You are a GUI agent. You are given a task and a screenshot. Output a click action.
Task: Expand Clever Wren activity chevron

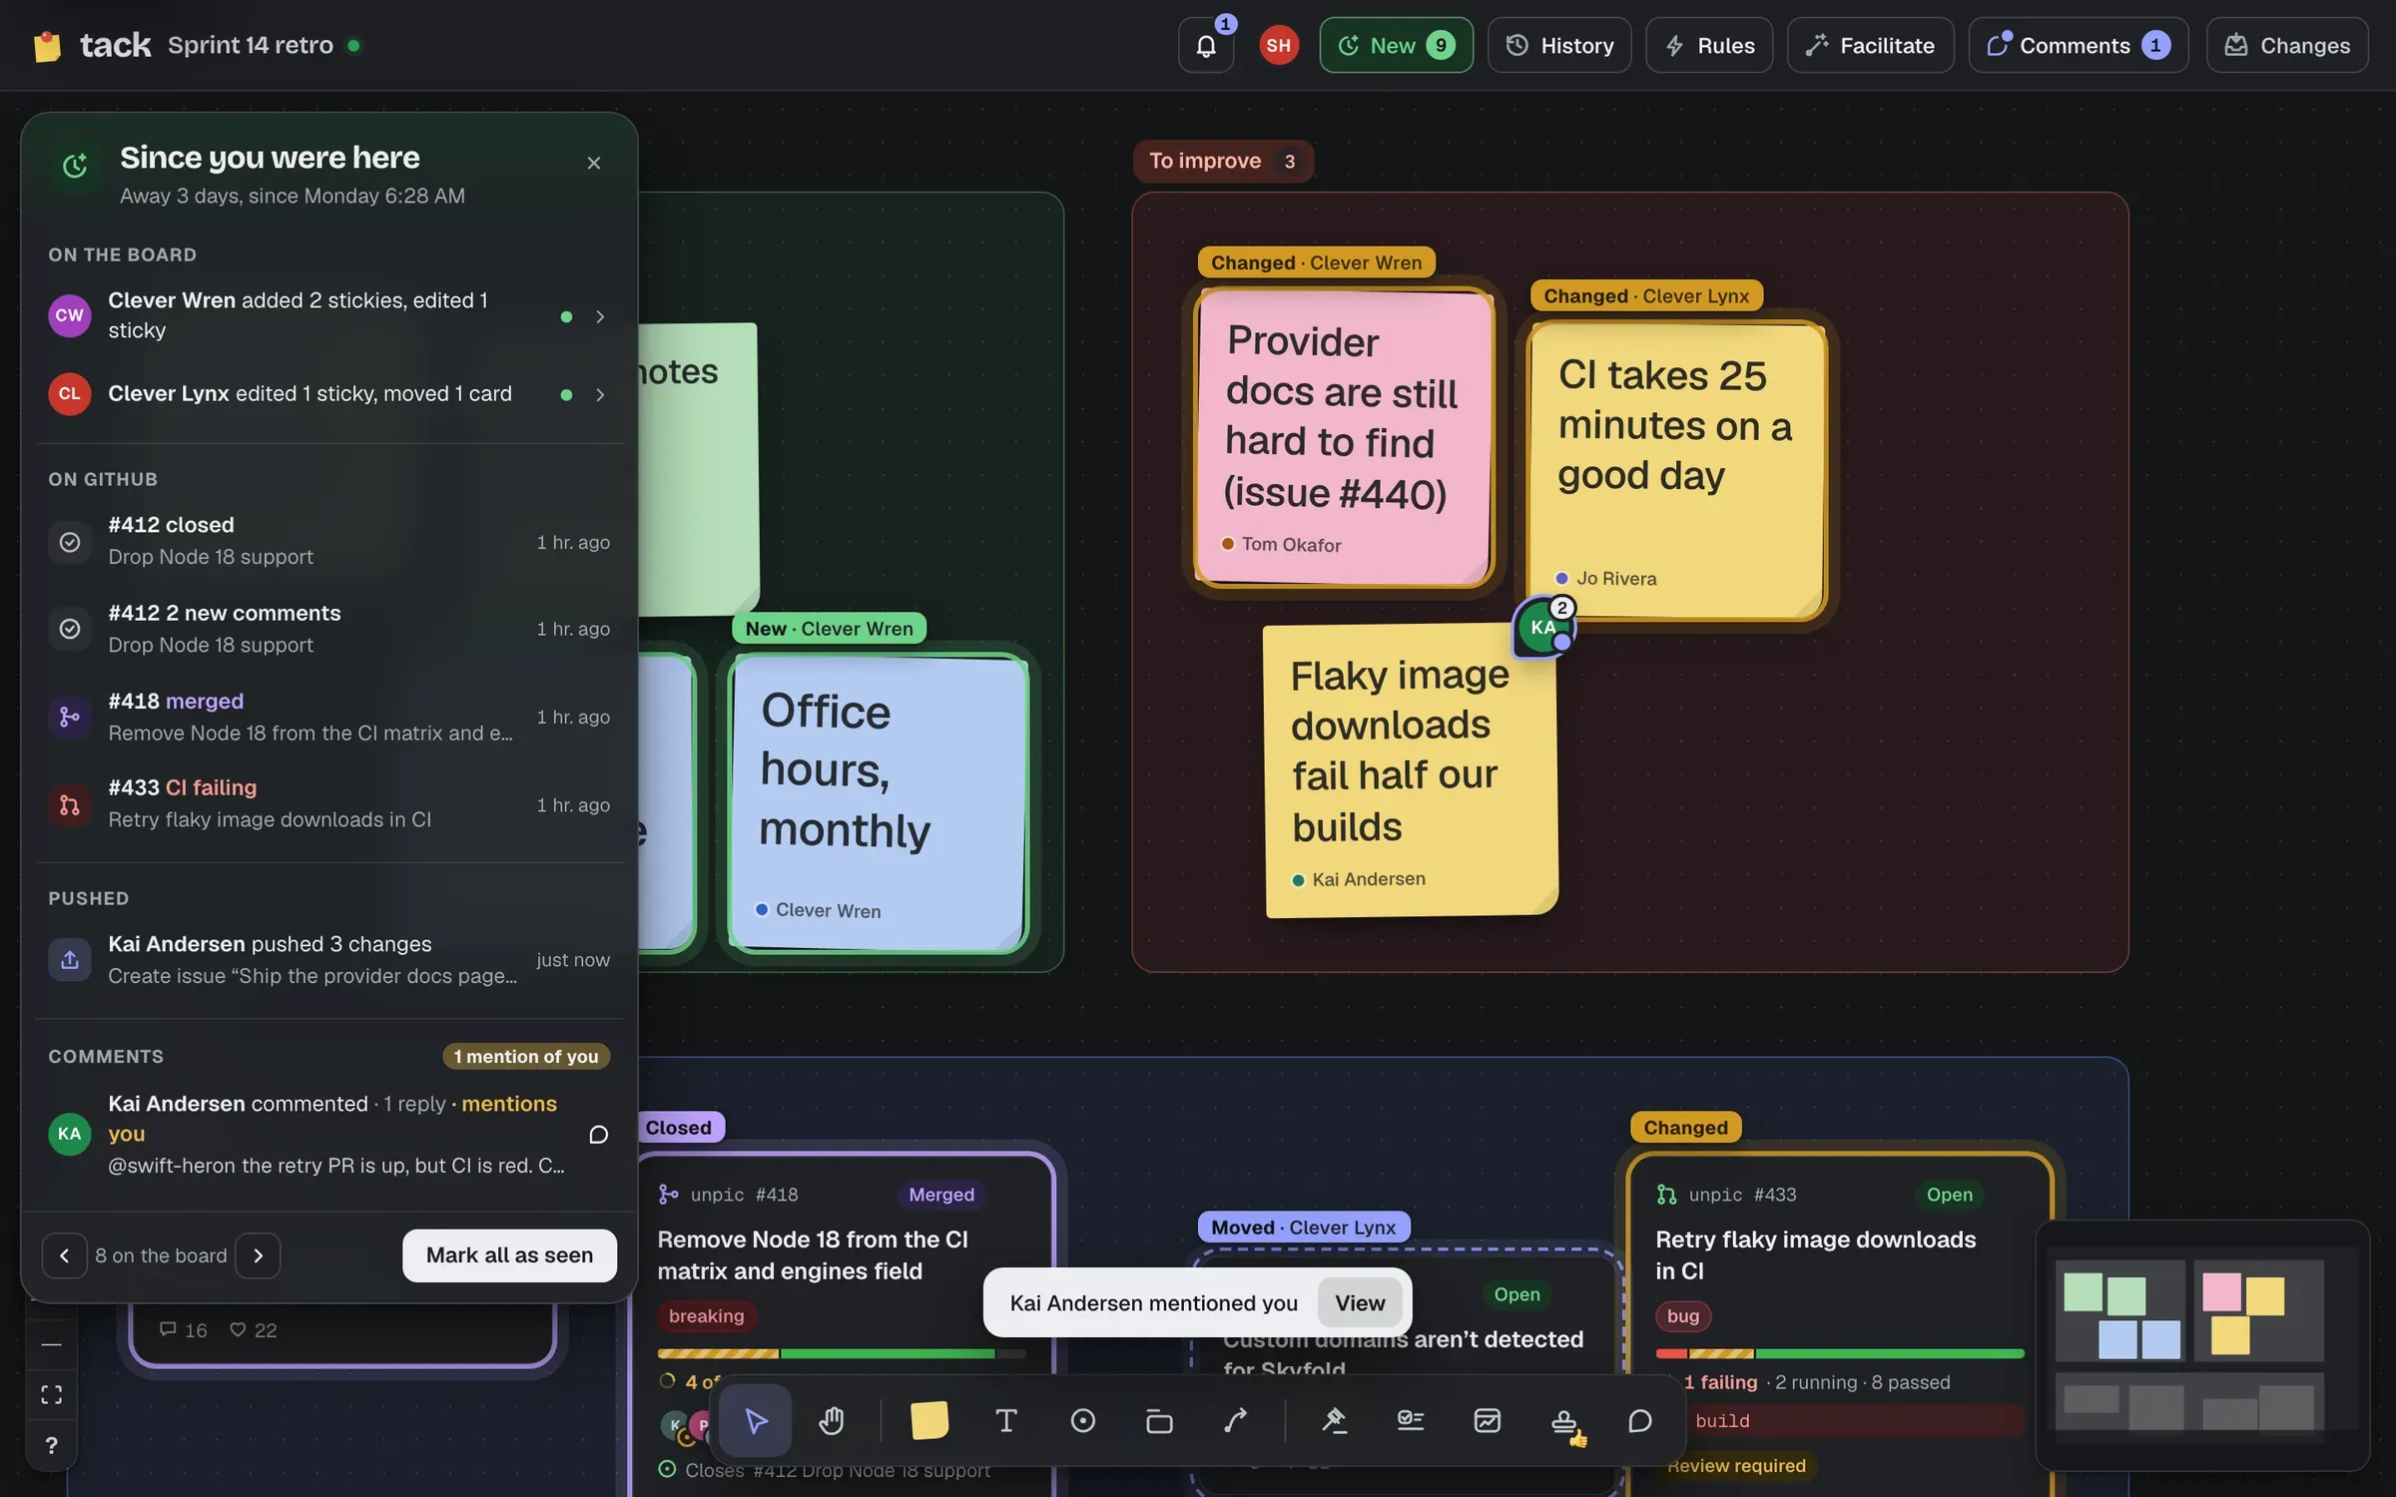600,316
